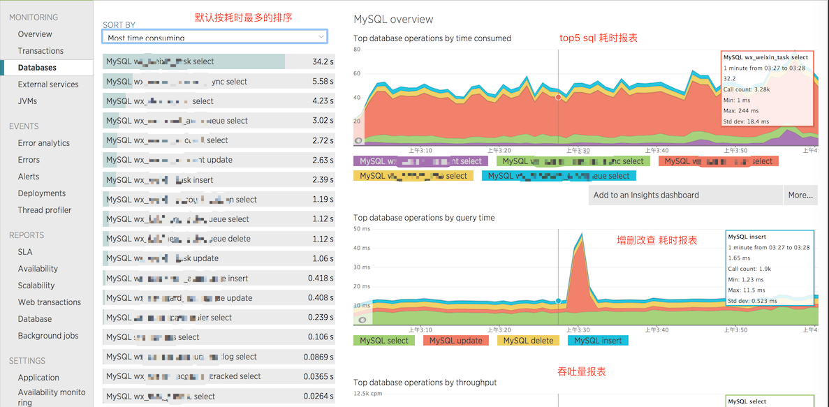Toggle the green legend item on time consumed chart
This screenshot has width=829, height=407.
click(x=573, y=161)
